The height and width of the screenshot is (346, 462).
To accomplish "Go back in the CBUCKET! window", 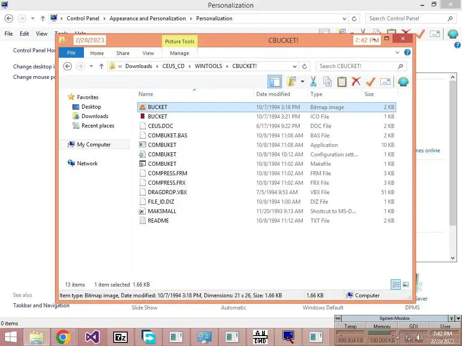I will click(x=68, y=66).
